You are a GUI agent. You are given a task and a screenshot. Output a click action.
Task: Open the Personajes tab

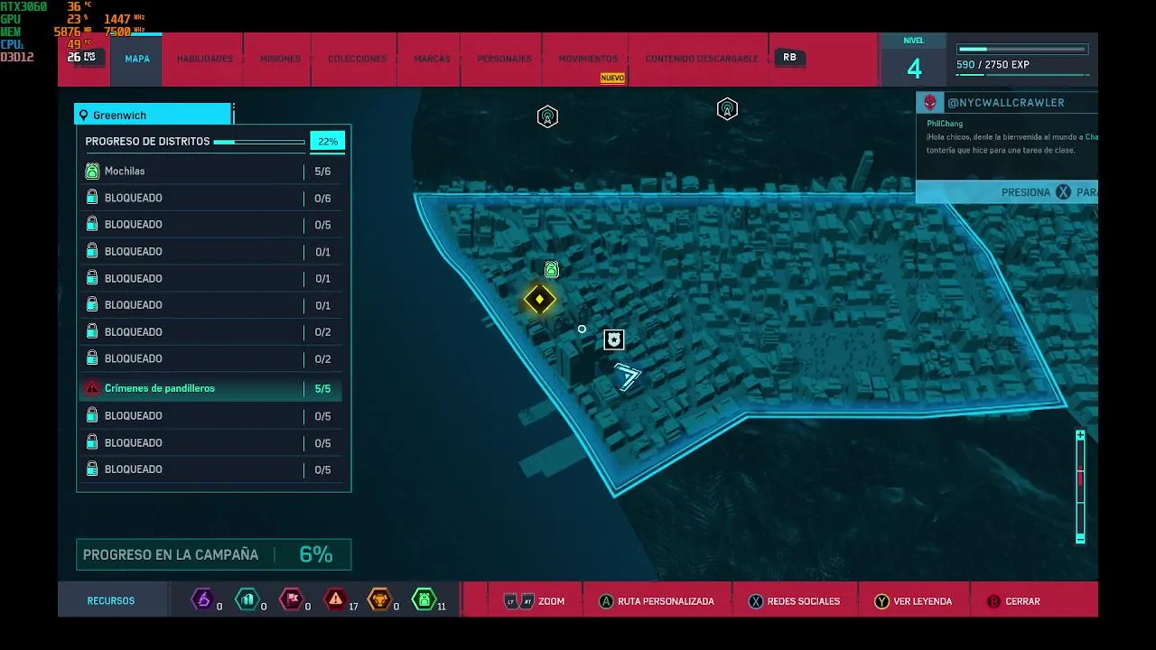(504, 59)
